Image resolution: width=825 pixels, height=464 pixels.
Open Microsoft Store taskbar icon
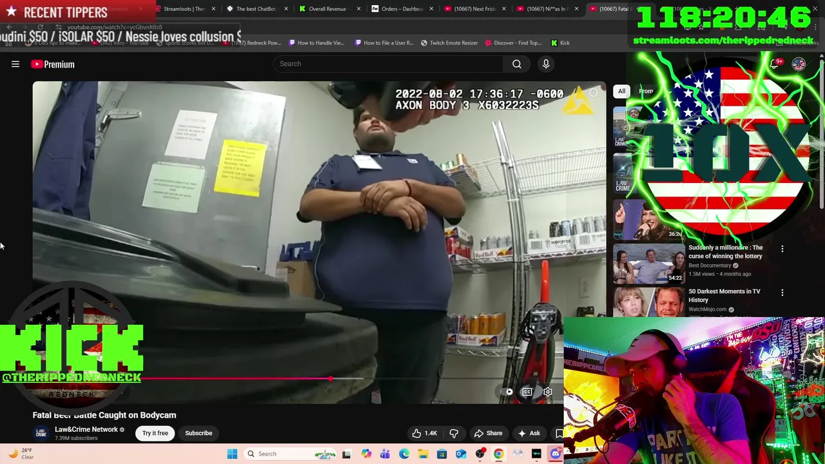pos(442,454)
